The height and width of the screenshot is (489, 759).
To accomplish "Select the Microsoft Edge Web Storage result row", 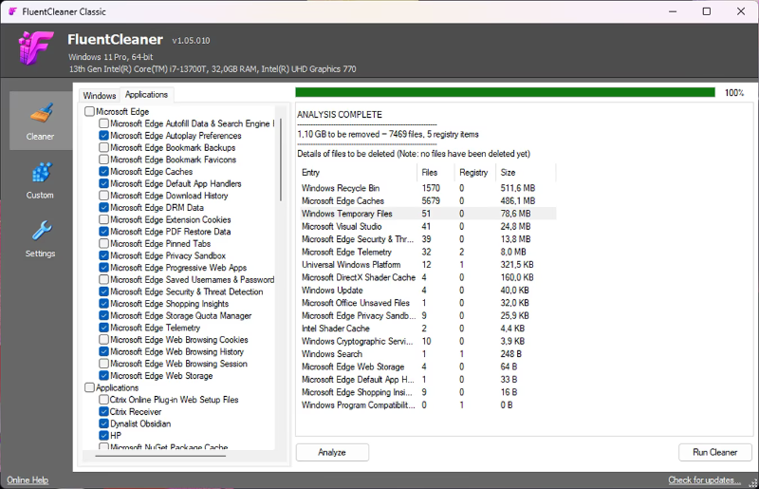I will [428, 367].
